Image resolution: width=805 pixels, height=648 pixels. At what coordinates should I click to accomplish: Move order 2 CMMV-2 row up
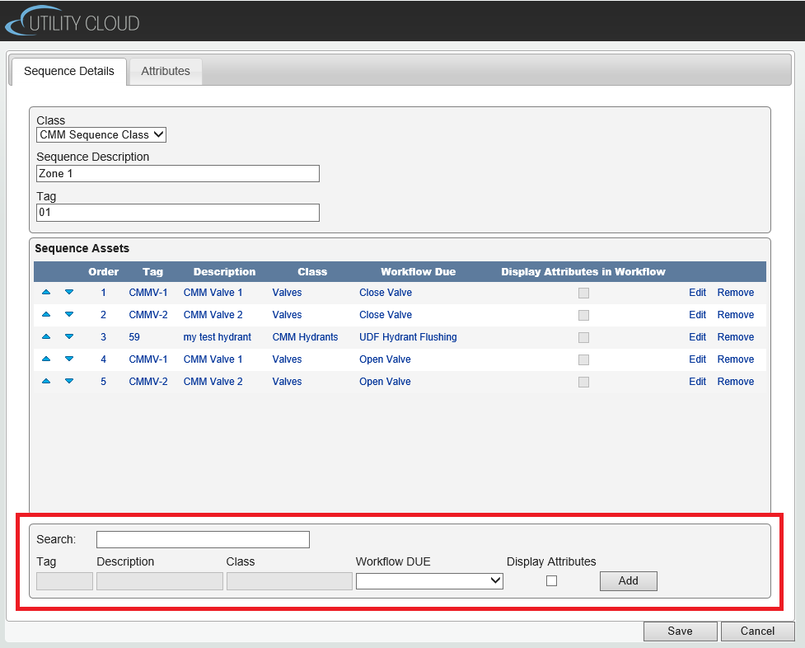(x=46, y=315)
